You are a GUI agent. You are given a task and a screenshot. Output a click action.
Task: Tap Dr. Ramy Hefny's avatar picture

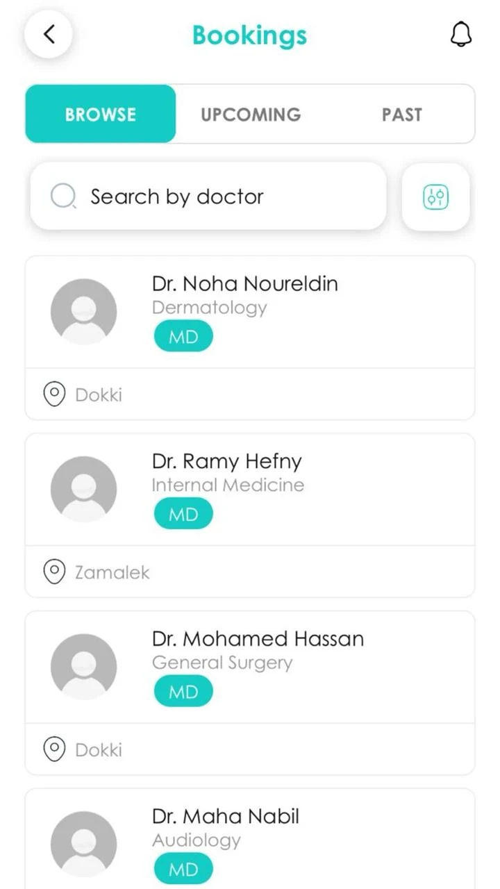83,489
